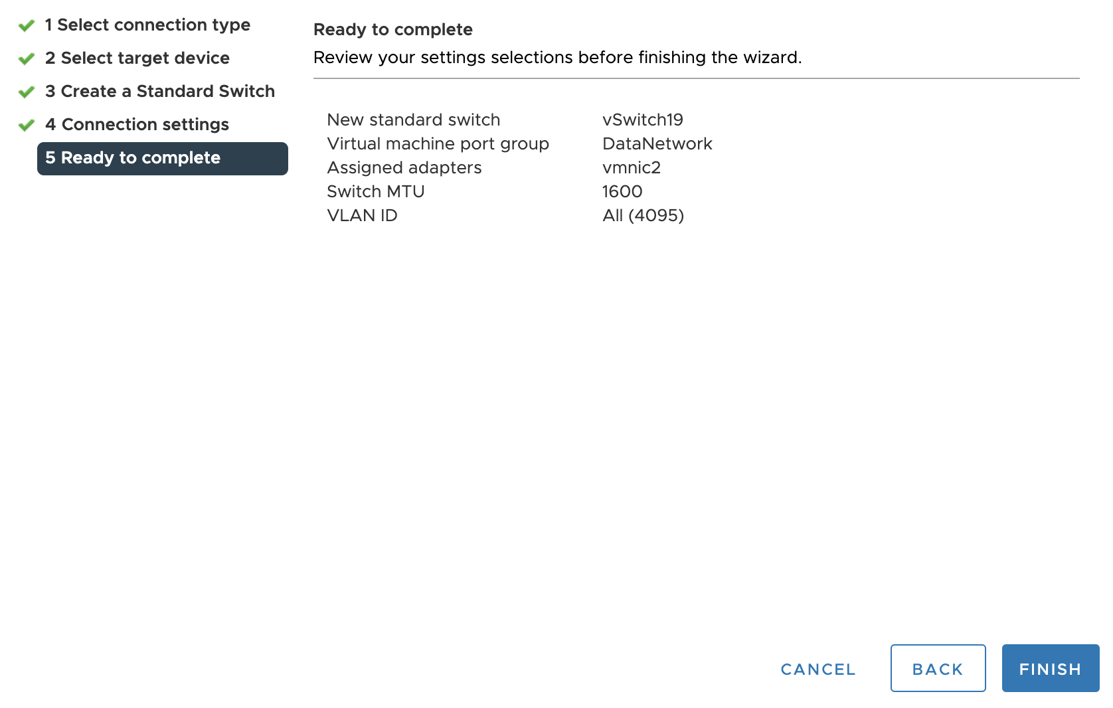The width and height of the screenshot is (1113, 708).
Task: Click the New standard switch label
Action: (413, 120)
